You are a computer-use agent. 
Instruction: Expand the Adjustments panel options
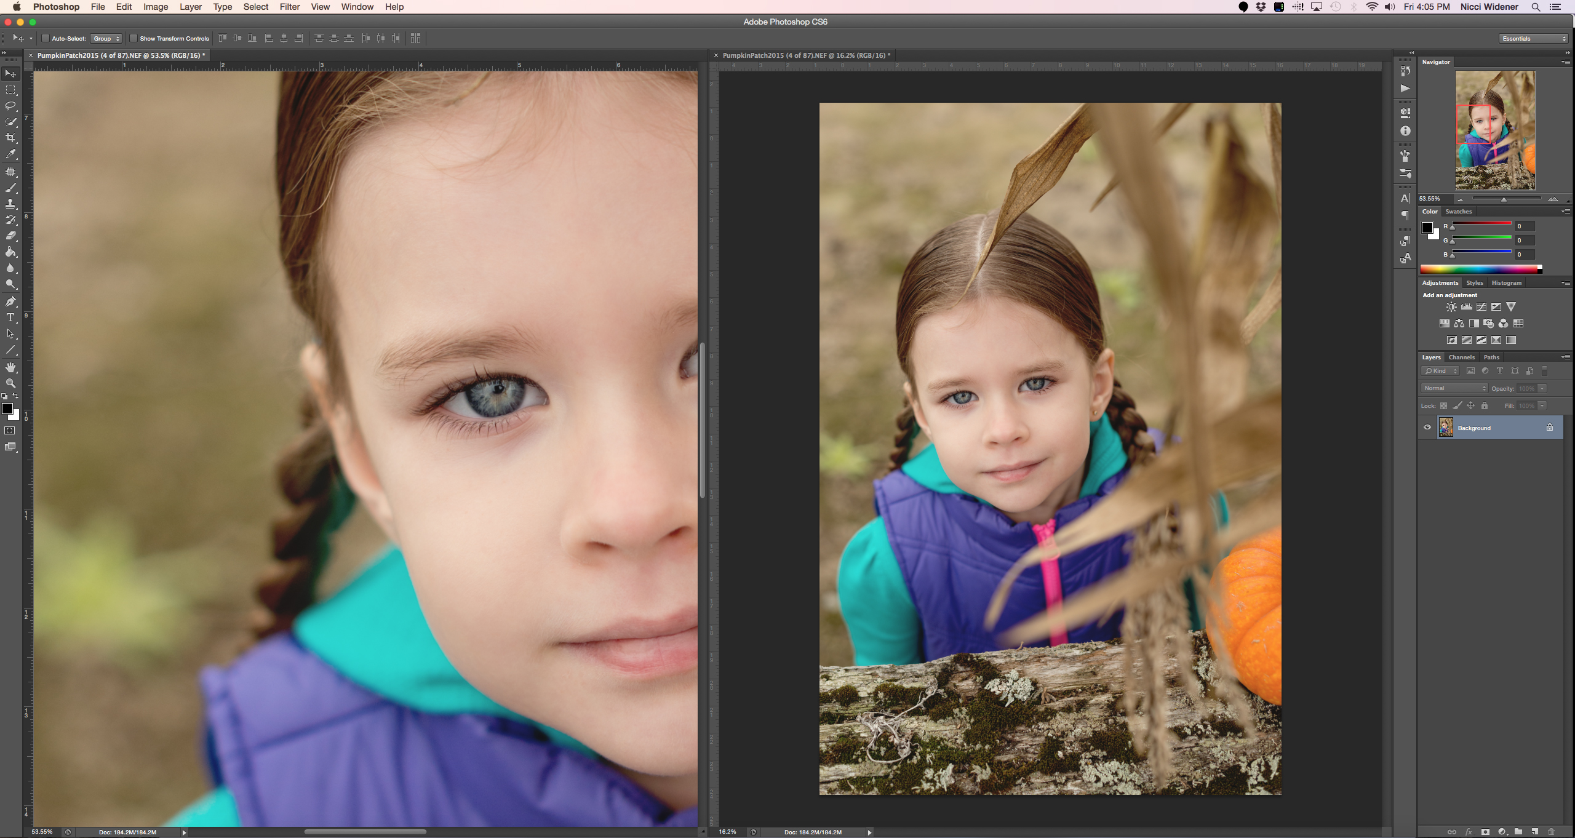pos(1566,282)
